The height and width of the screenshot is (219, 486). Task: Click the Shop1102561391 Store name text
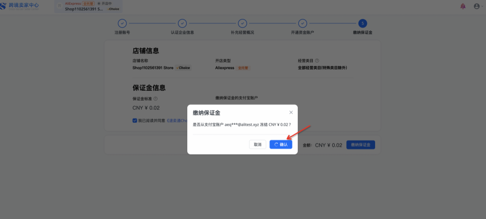(153, 68)
